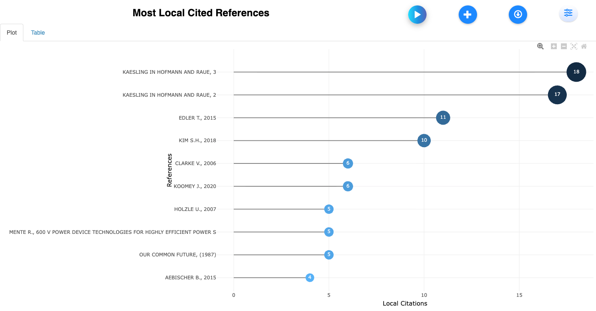This screenshot has width=596, height=311.
Task: Reset axes with the home icon
Action: [584, 46]
